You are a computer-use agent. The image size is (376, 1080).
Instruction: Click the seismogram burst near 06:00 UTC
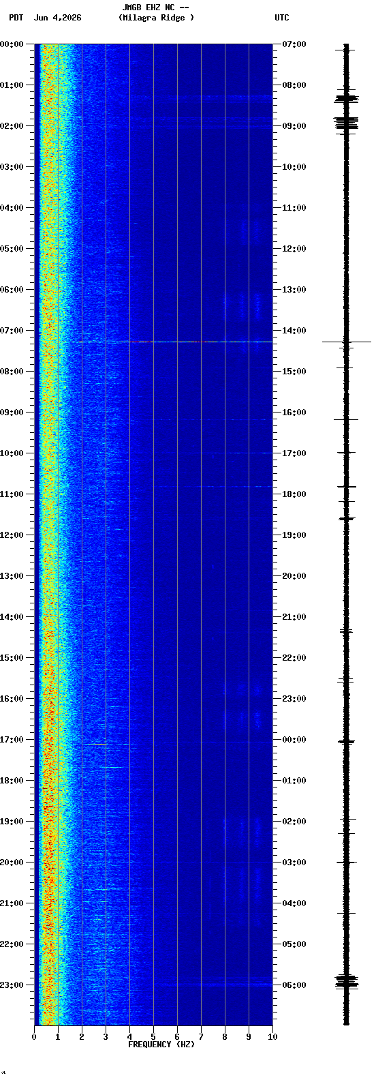346,982
